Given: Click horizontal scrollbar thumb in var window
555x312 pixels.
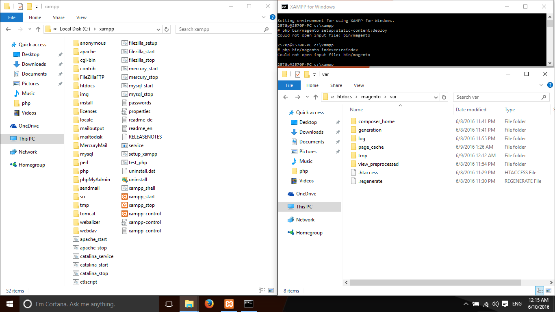Looking at the screenshot, I should coord(435,282).
